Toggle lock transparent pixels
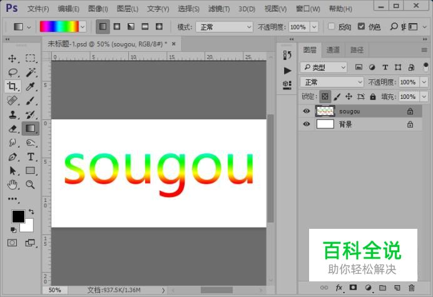Viewport: 433px width, 297px height. pos(325,97)
